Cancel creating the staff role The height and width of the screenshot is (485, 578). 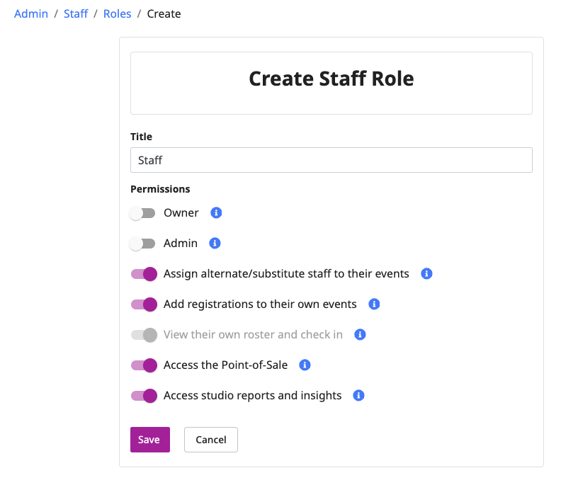tap(211, 440)
